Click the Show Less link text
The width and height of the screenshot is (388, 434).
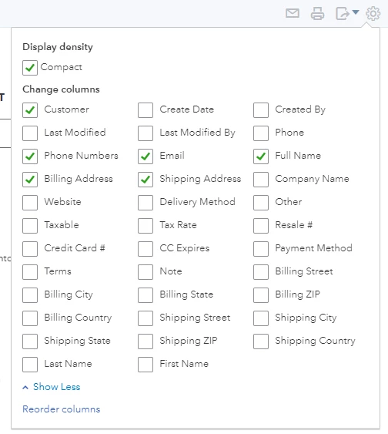57,387
